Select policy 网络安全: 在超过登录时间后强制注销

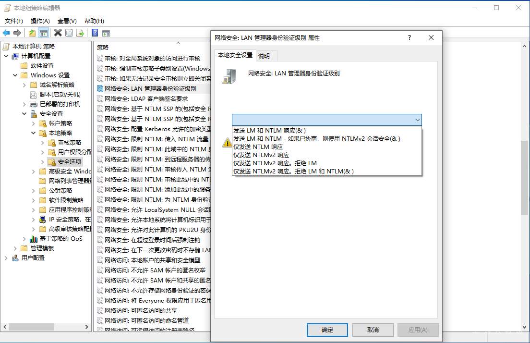click(x=153, y=240)
